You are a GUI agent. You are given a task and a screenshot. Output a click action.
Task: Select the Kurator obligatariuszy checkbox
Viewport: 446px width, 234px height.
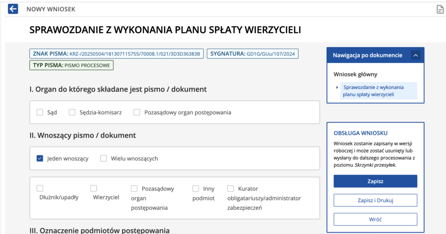(231, 188)
